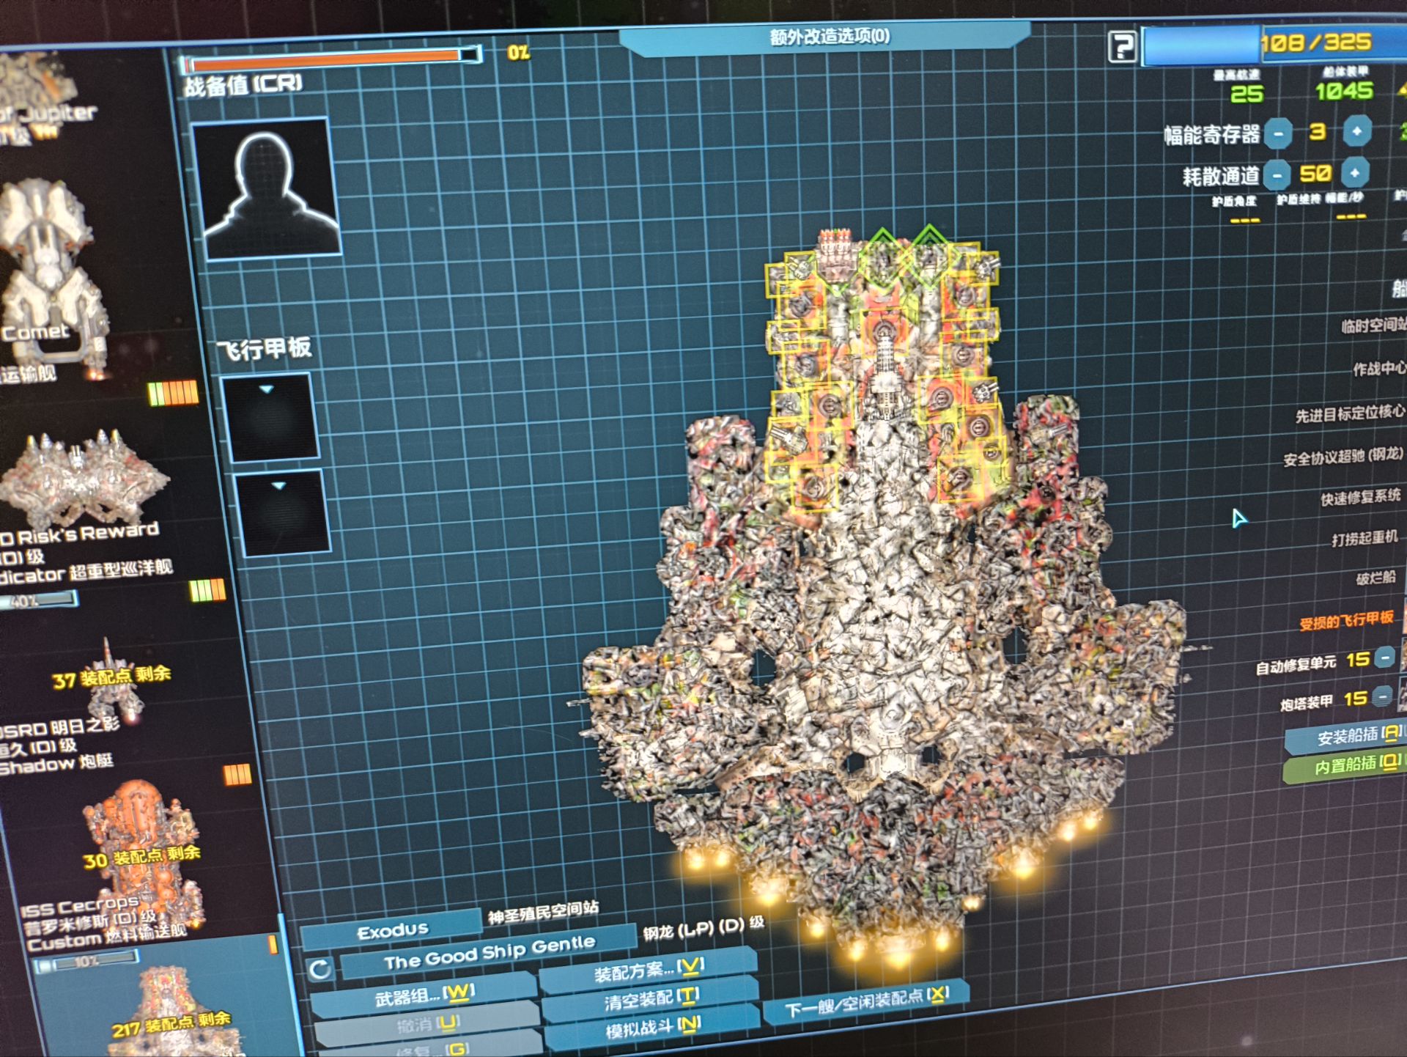The image size is (1407, 1057).
Task: Click 清空装配 [T] strip button
Action: (x=651, y=998)
